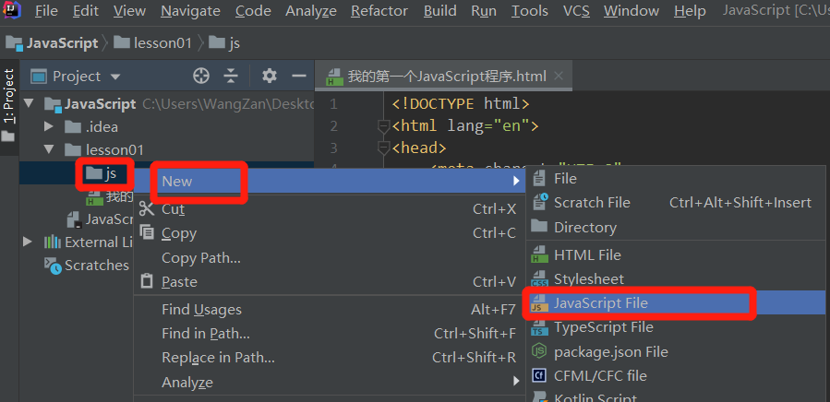
Task: Open the Build menu
Action: [x=439, y=10]
